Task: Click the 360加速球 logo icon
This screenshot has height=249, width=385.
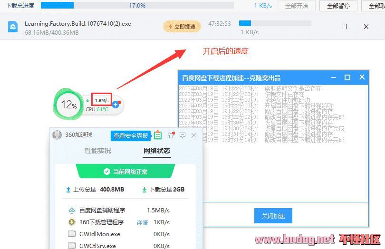Action: tap(57, 135)
